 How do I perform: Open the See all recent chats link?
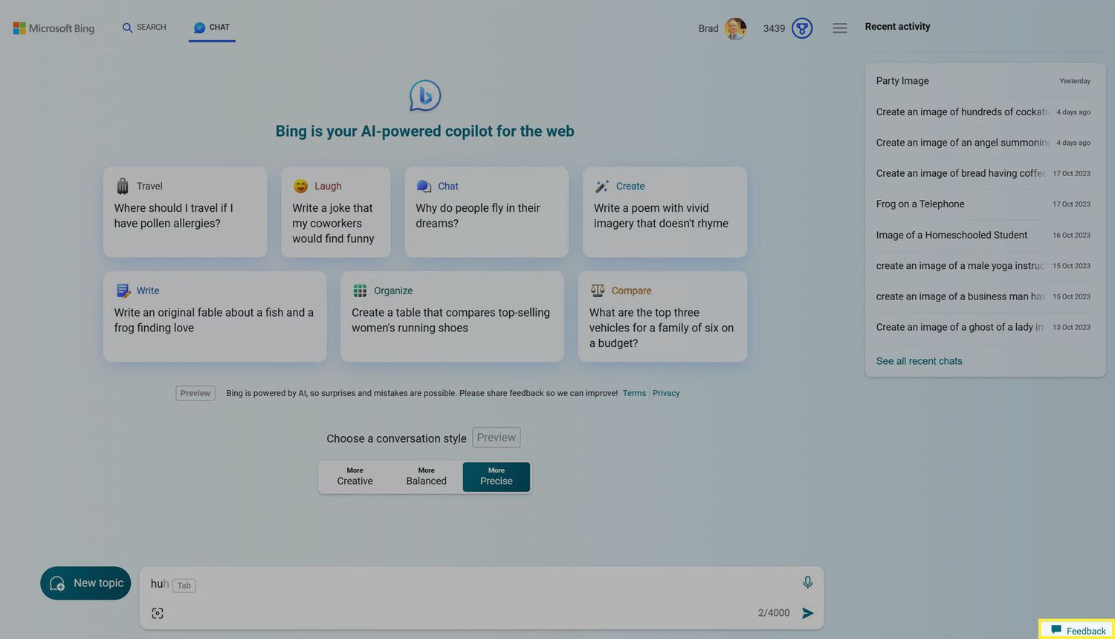point(919,361)
